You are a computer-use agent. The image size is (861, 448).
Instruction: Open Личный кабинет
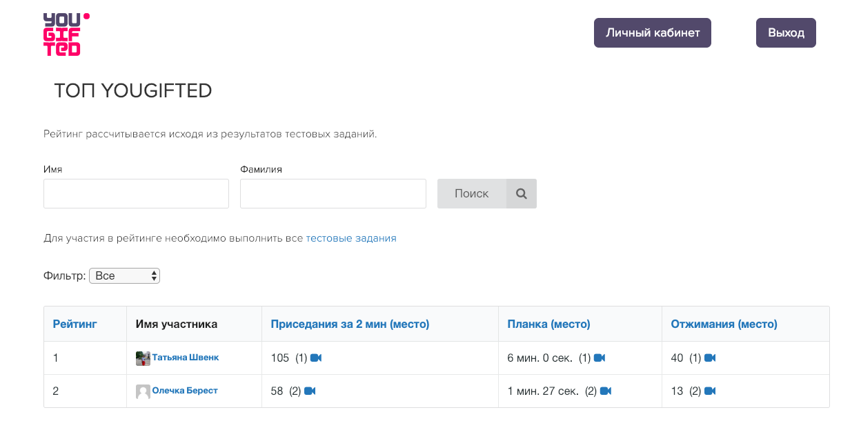(652, 33)
